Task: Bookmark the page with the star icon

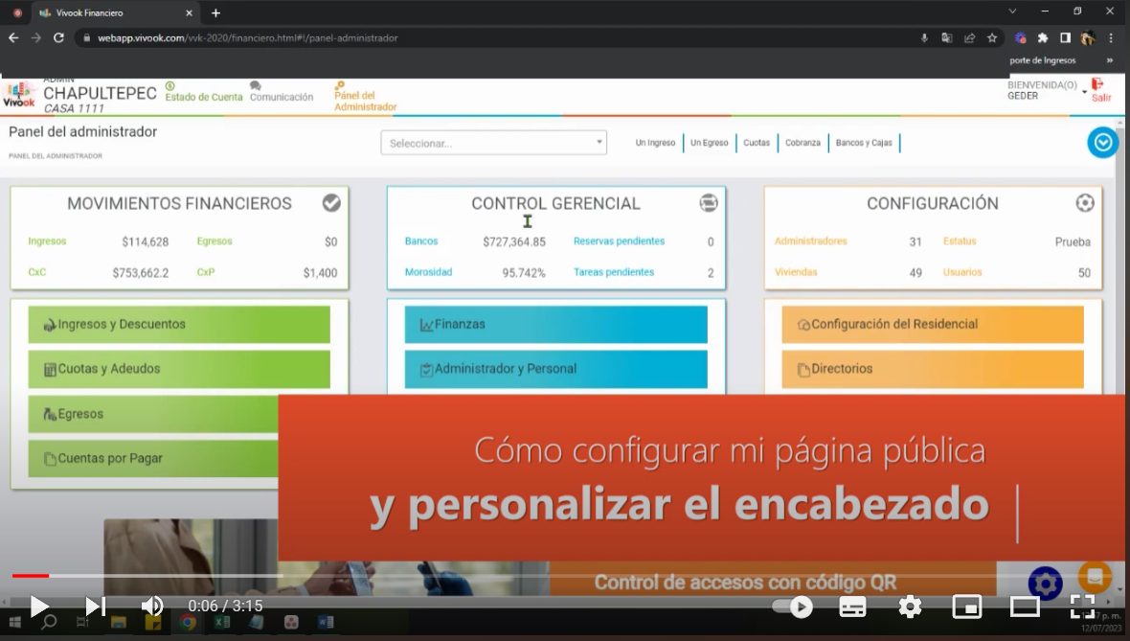Action: [992, 38]
